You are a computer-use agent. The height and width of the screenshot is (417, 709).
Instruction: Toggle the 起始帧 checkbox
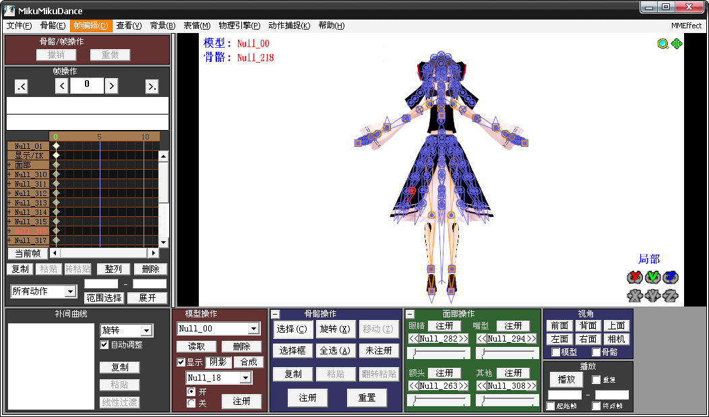(551, 406)
